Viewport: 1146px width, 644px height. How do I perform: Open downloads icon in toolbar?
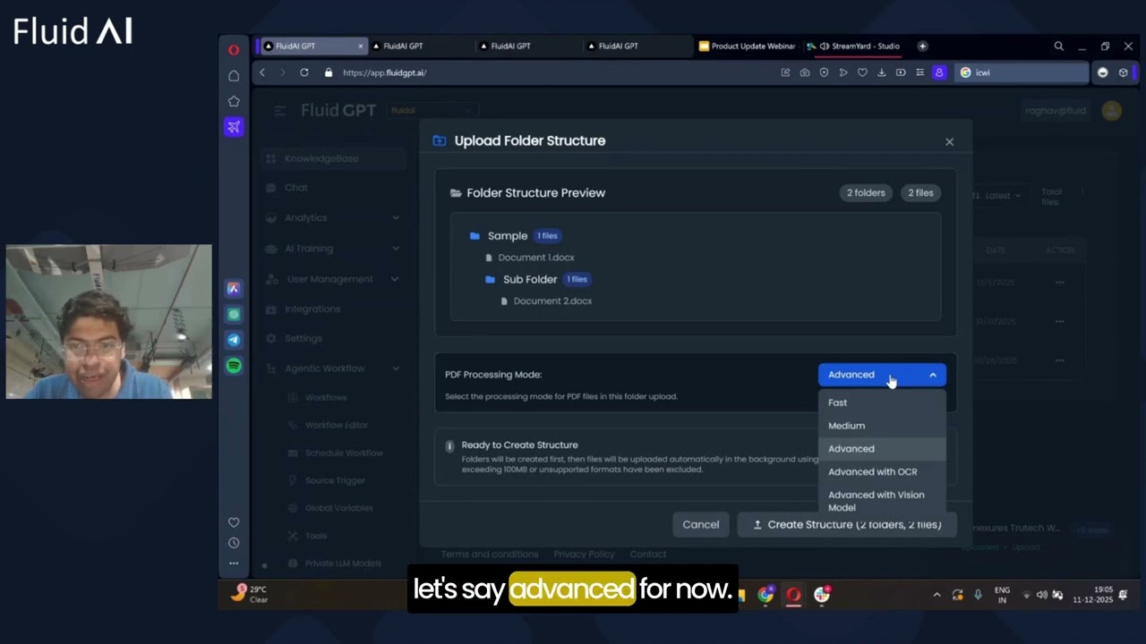[882, 72]
